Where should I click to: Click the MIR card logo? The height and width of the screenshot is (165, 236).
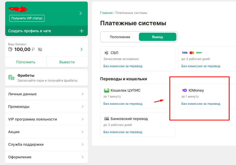tap(199, 53)
